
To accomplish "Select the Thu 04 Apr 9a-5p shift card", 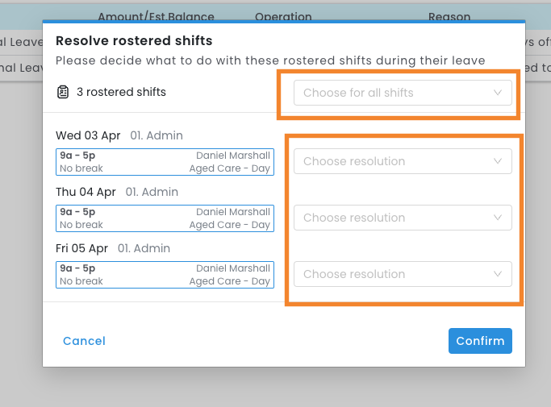I will [165, 218].
